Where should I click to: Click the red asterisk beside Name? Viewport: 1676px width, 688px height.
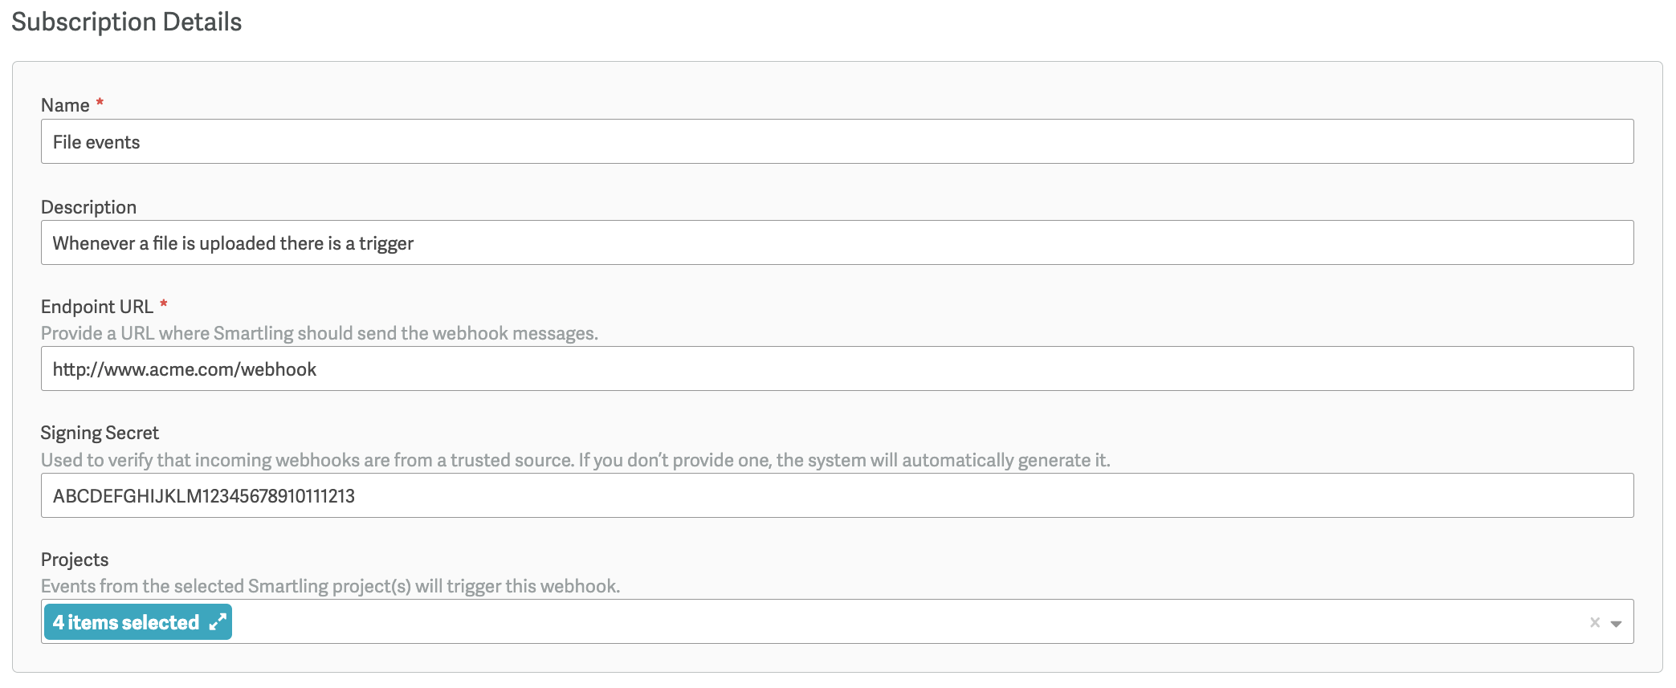pos(99,102)
